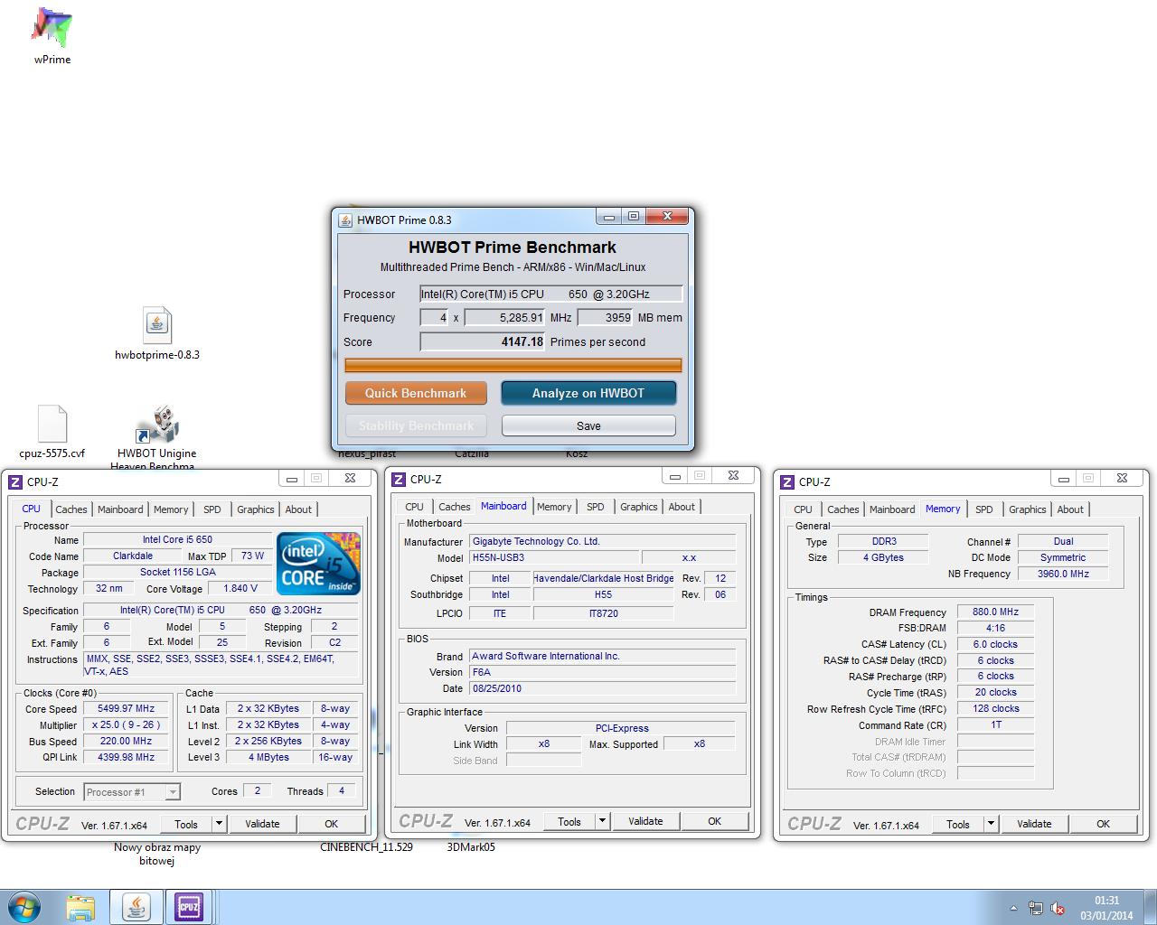Click the orange benchmark progress bar
The height and width of the screenshot is (925, 1157).
tap(513, 365)
